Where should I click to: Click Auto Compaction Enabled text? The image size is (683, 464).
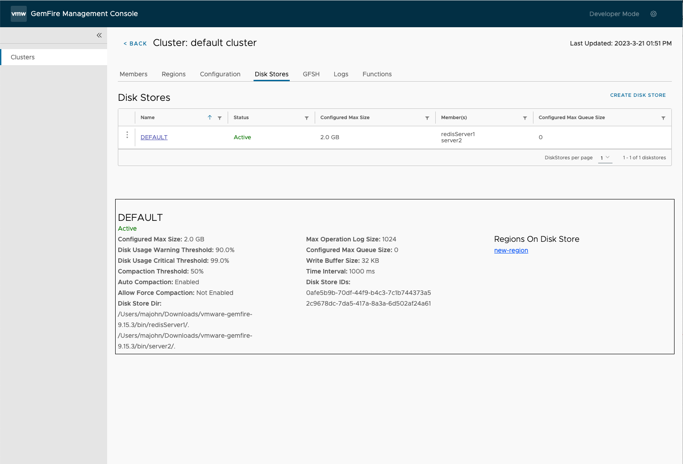(158, 282)
